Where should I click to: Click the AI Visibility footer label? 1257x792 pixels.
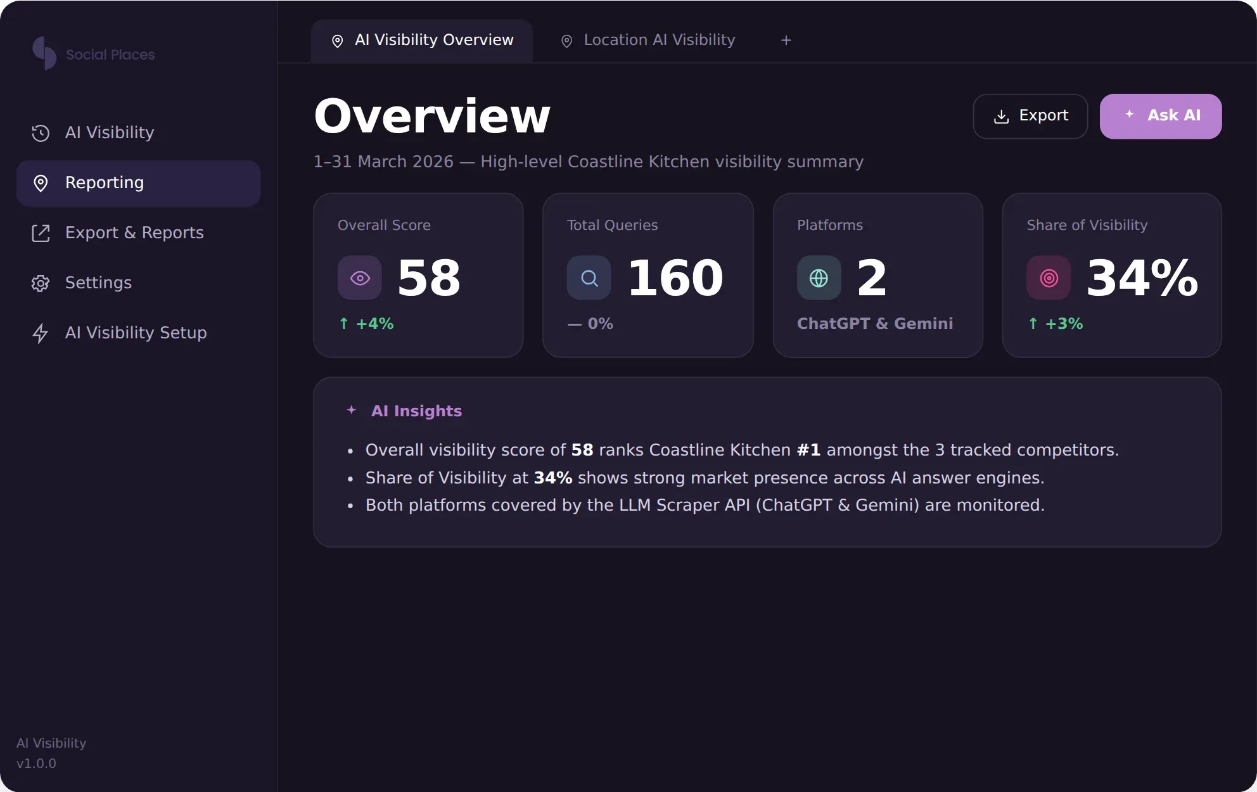coord(51,743)
